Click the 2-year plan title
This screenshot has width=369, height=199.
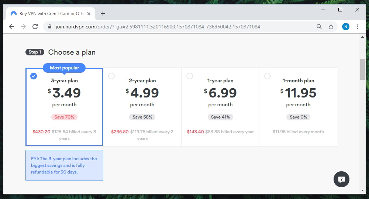click(x=142, y=80)
